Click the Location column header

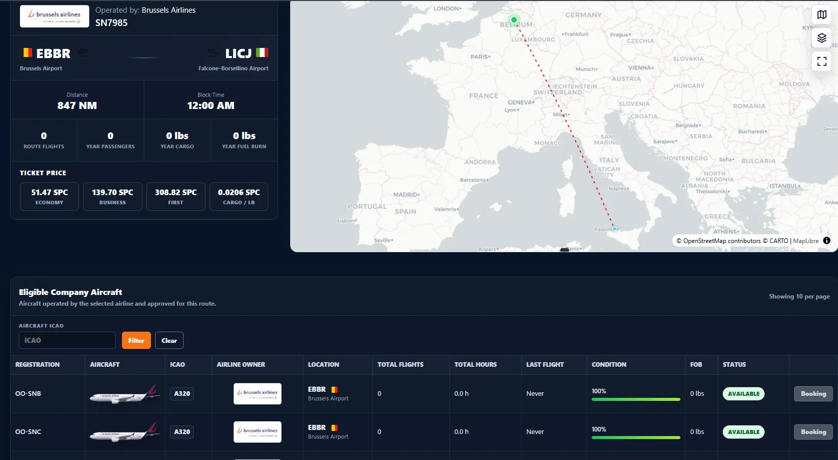click(323, 365)
